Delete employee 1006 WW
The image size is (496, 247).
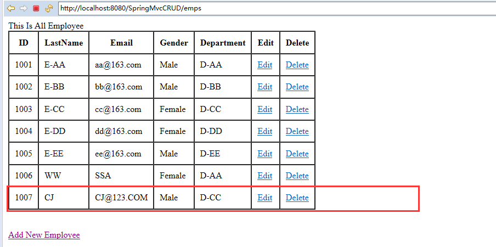pyautogui.click(x=297, y=176)
